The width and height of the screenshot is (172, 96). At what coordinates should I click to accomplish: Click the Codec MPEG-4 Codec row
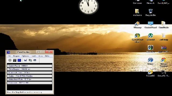click(30, 76)
